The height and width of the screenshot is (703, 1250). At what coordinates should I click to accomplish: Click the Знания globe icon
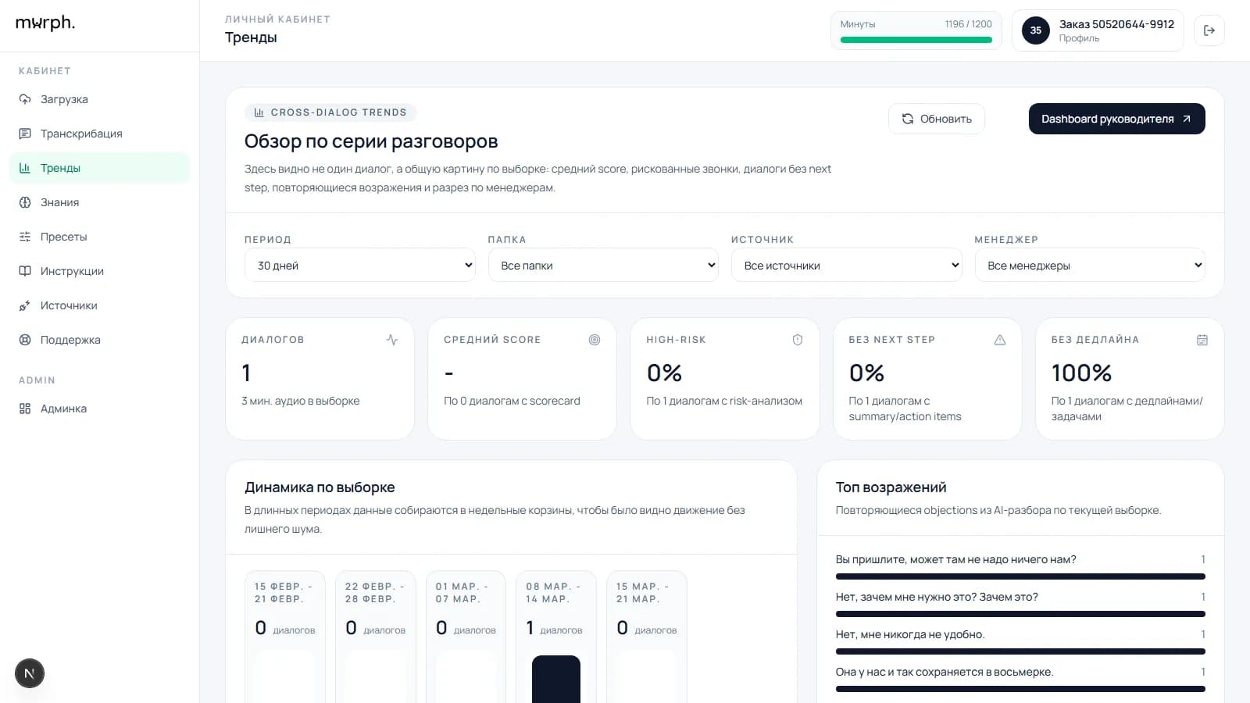pos(25,202)
